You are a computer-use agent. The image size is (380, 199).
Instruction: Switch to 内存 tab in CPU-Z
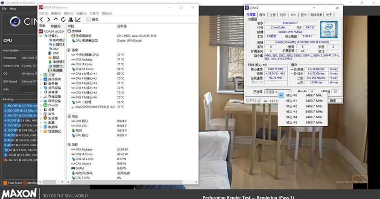[283, 15]
